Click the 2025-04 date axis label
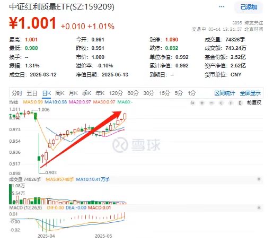Screen dimensions: 273x243 click(x=46, y=236)
